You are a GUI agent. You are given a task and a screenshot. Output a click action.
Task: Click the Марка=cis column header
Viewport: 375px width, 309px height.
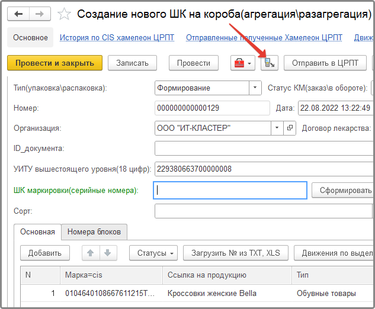point(111,275)
